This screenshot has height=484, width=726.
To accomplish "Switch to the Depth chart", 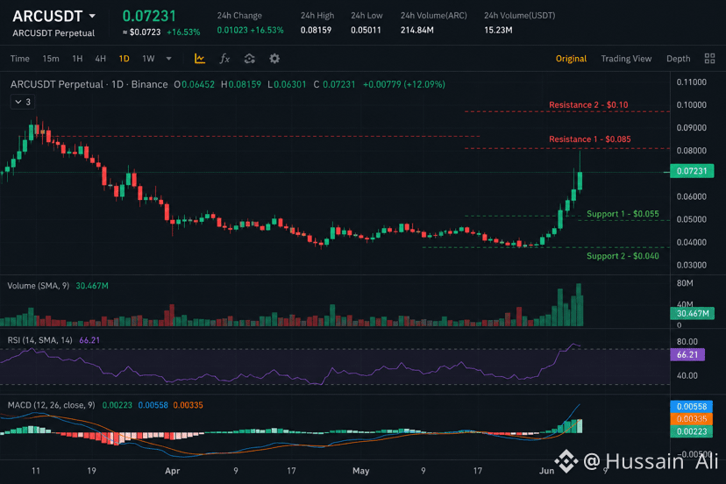I will click(679, 59).
